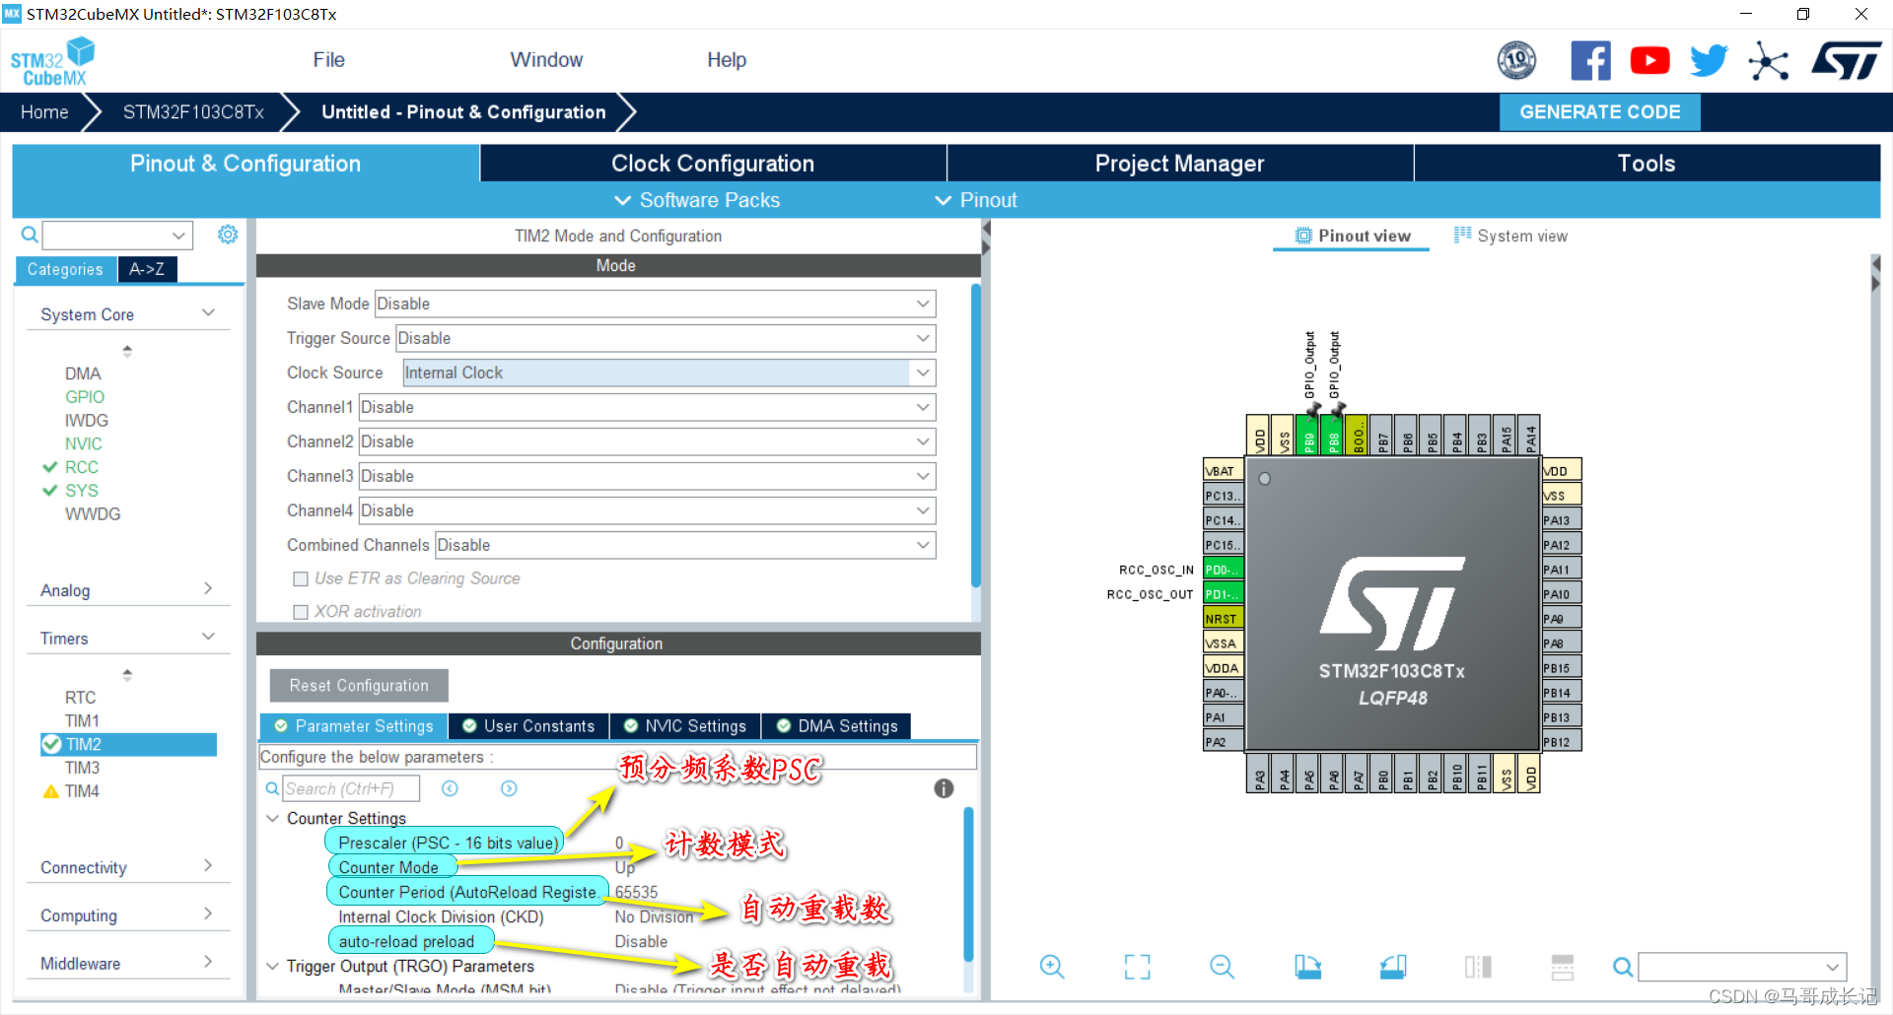This screenshot has width=1893, height=1015.
Task: Enable XOR activation checkbox
Action: pos(301,612)
